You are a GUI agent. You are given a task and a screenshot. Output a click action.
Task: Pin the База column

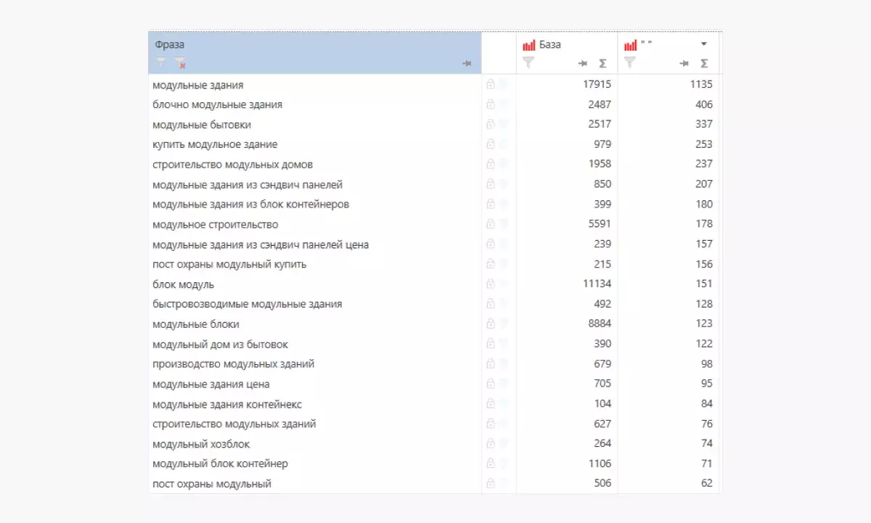[582, 64]
